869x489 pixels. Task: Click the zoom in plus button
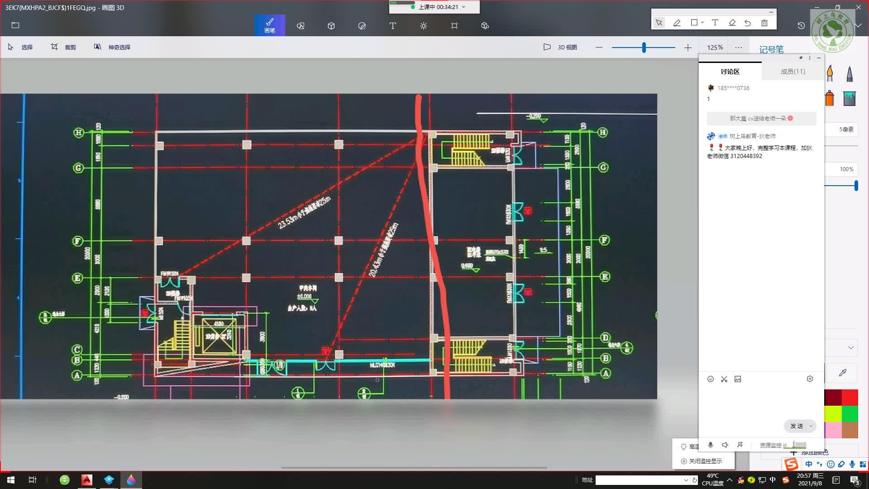(x=688, y=47)
